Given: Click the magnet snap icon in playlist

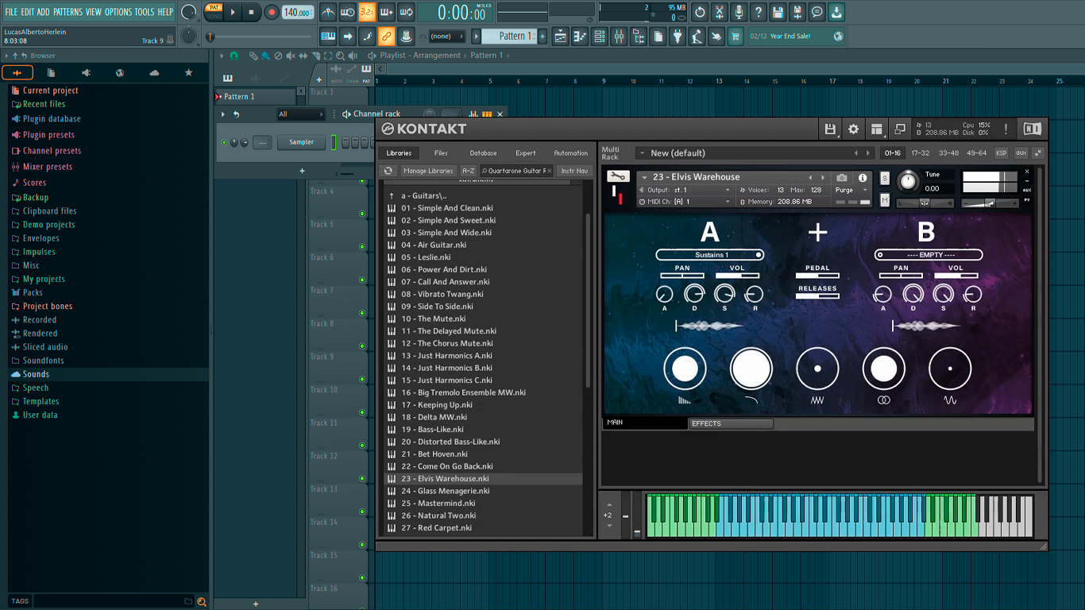Looking at the screenshot, I should click(234, 56).
